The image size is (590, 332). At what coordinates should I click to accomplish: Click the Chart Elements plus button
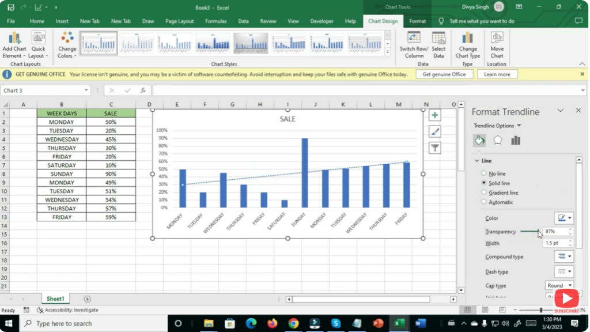(x=434, y=115)
